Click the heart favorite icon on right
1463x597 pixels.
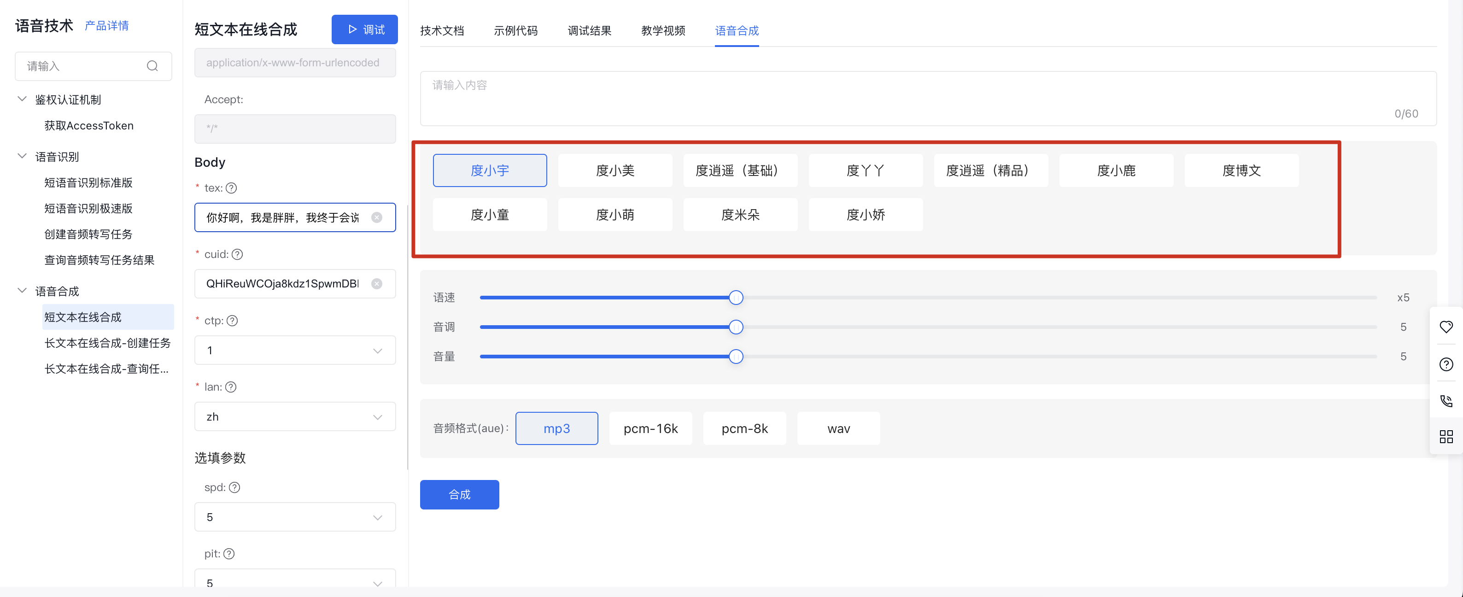[x=1446, y=327]
